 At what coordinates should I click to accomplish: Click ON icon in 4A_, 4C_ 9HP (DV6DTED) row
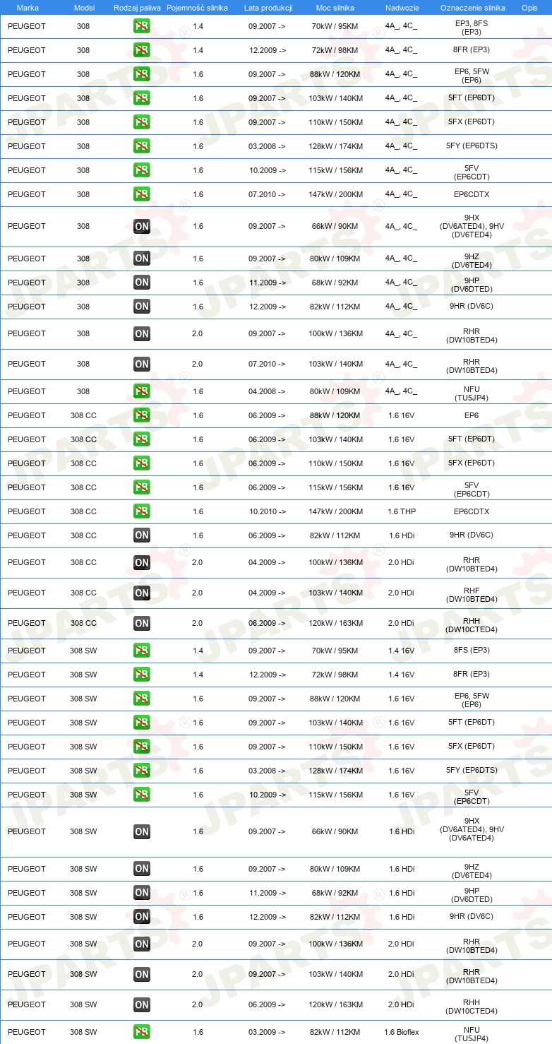point(141,283)
